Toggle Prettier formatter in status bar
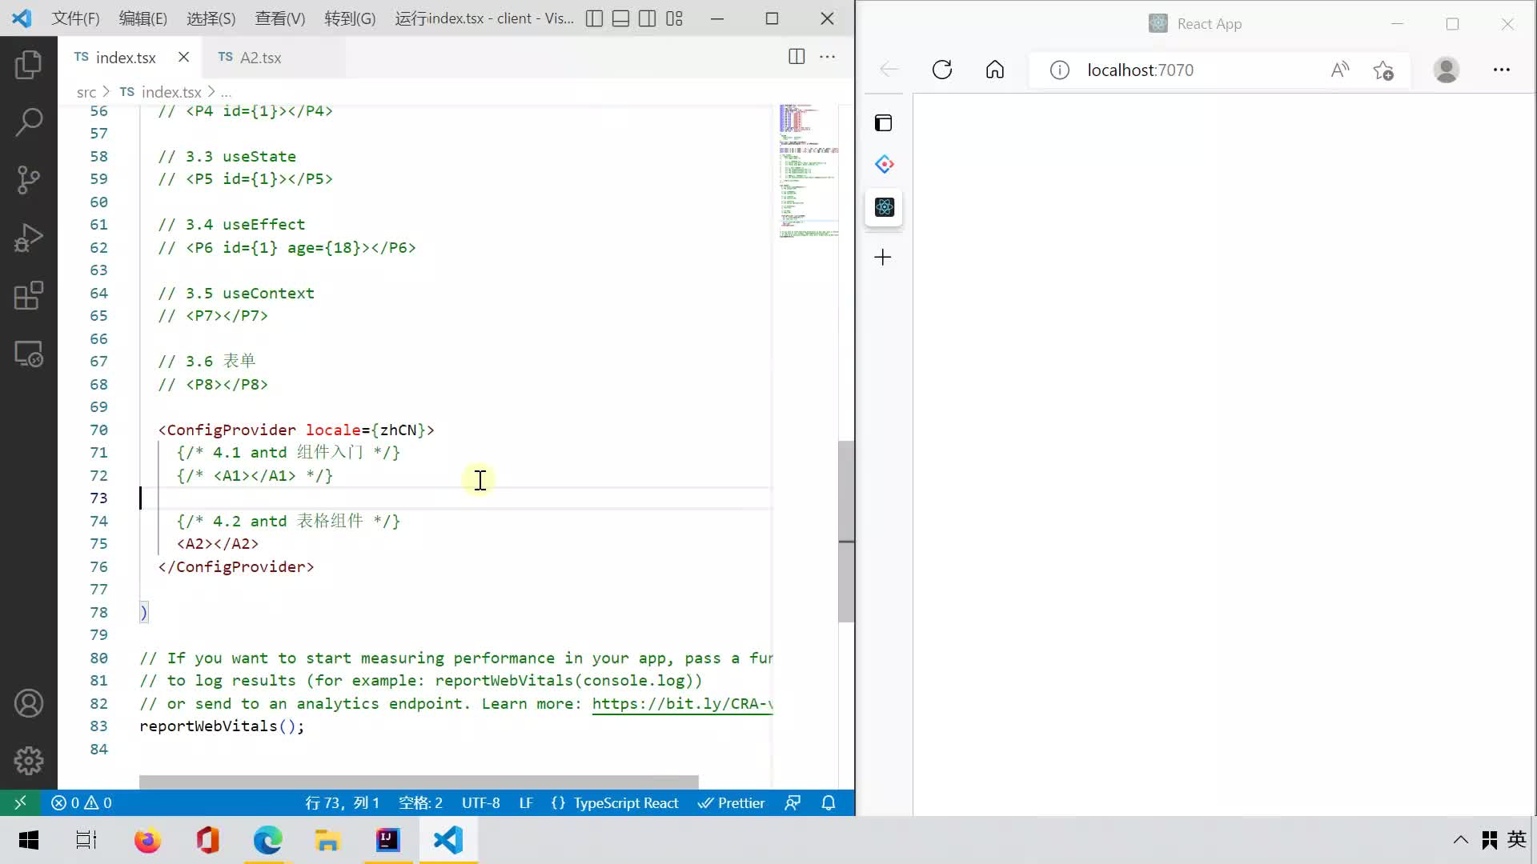This screenshot has height=864, width=1537. [x=732, y=803]
